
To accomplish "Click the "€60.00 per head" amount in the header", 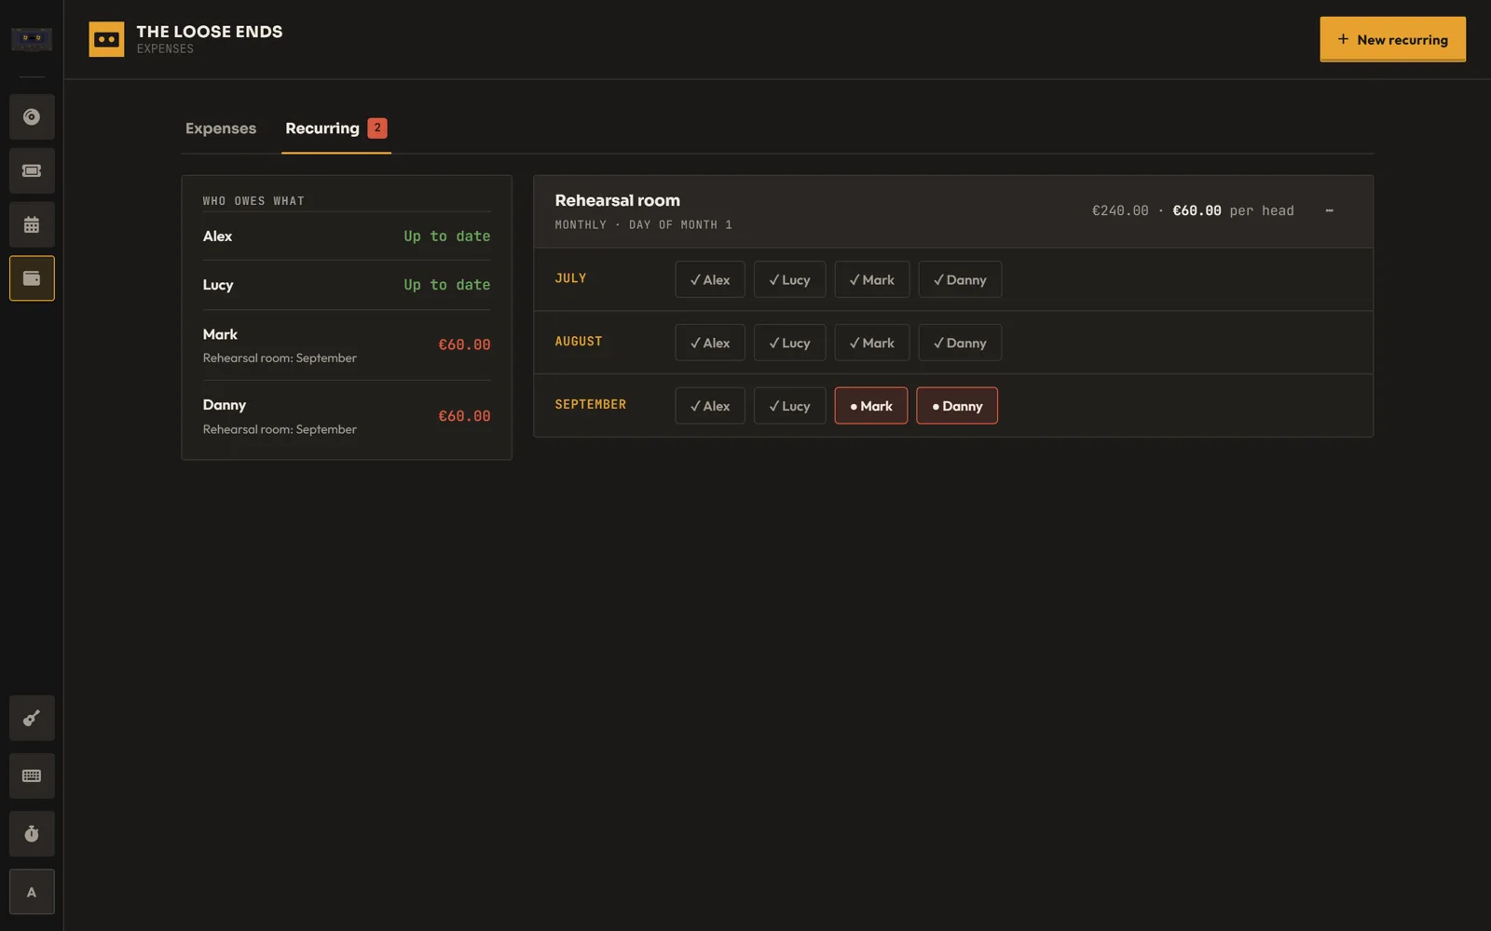I will (x=1233, y=210).
